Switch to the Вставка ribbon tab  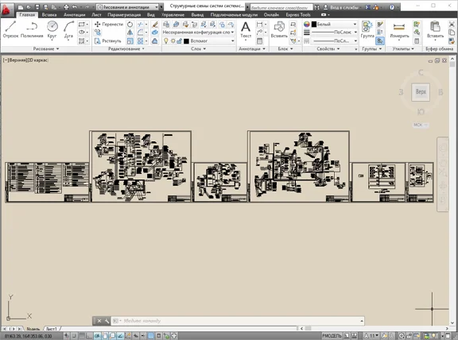pyautogui.click(x=49, y=14)
